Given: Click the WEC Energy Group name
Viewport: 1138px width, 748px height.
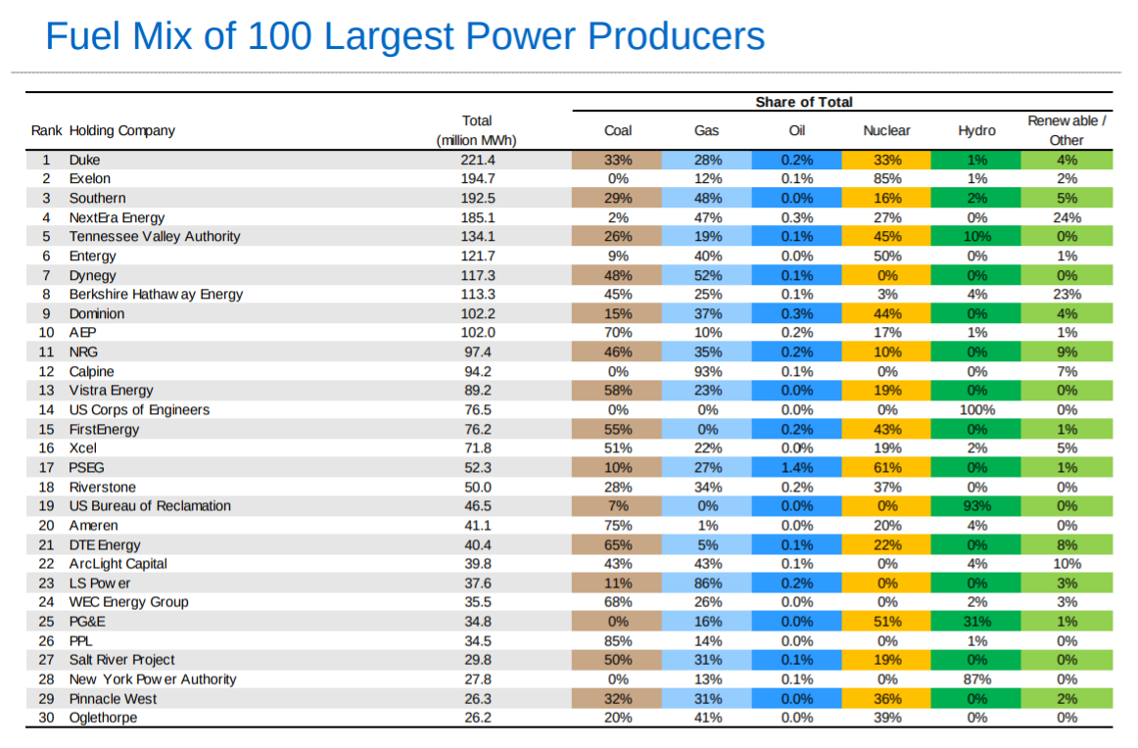Looking at the screenshot, I should click(128, 602).
